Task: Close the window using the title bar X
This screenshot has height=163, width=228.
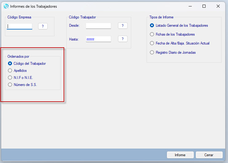Action: tap(218, 6)
